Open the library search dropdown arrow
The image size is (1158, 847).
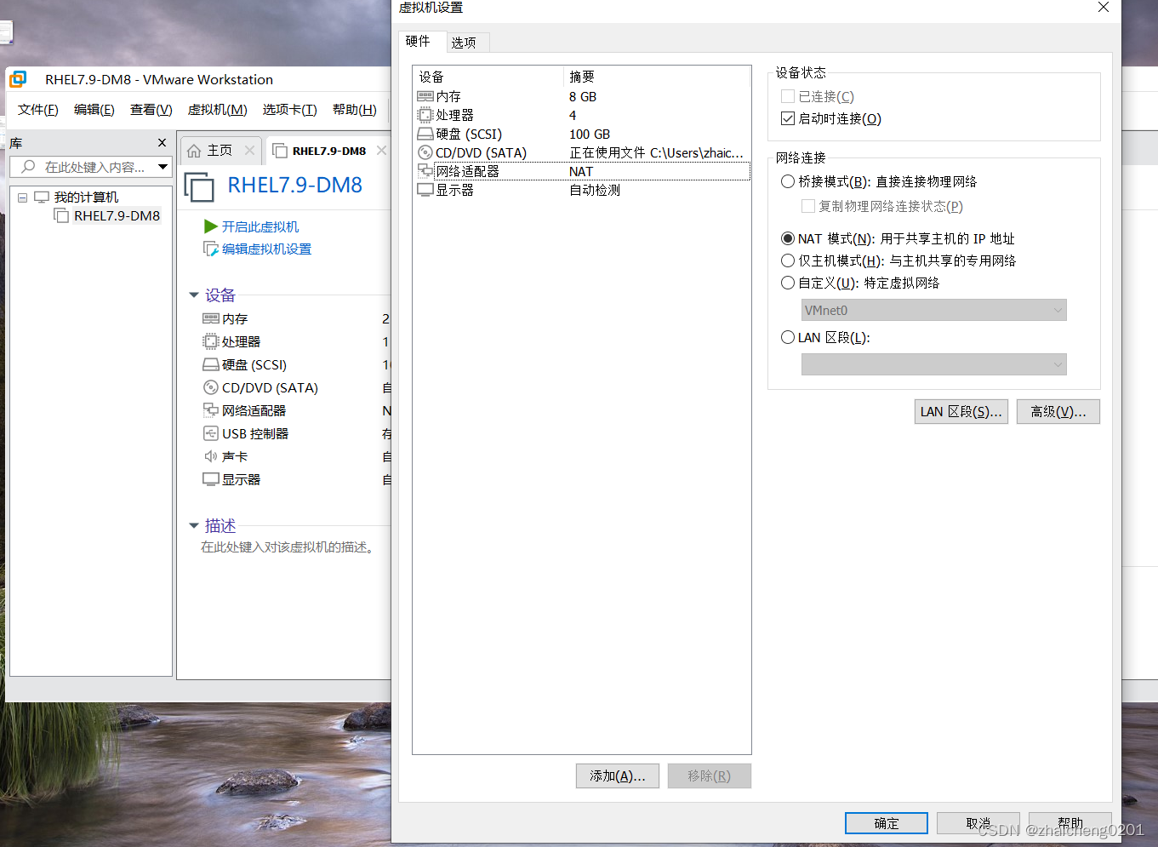coord(163,167)
